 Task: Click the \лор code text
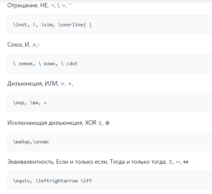[x=18, y=103]
